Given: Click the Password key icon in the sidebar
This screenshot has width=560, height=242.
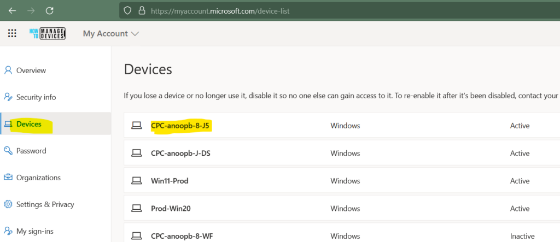Looking at the screenshot, I should pos(8,151).
